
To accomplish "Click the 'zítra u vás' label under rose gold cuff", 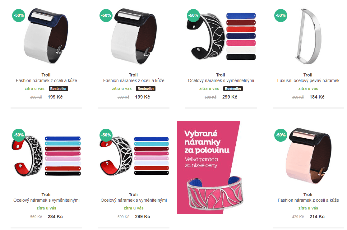I will 308,208.
